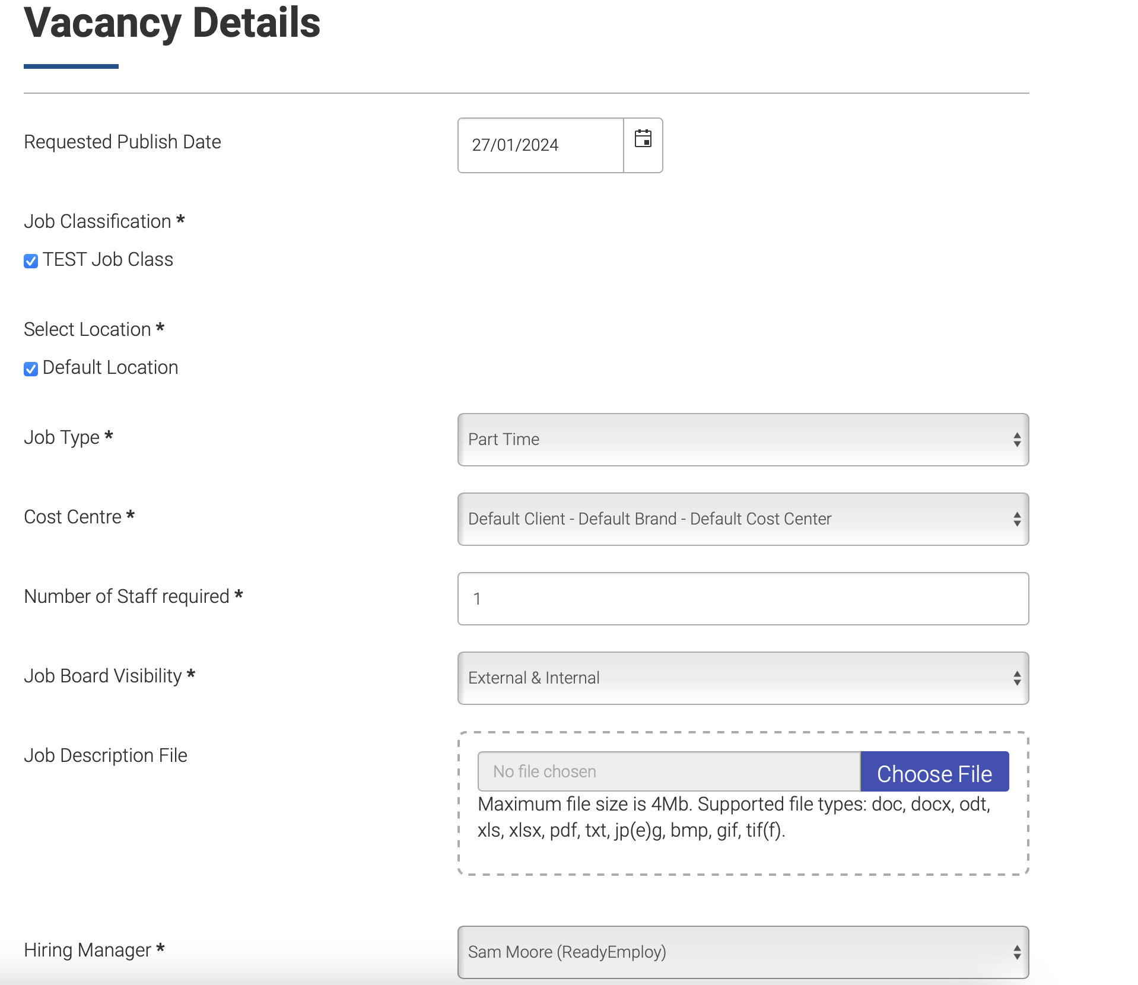The height and width of the screenshot is (985, 1138).
Task: Click the No file chosen field
Action: coord(667,771)
